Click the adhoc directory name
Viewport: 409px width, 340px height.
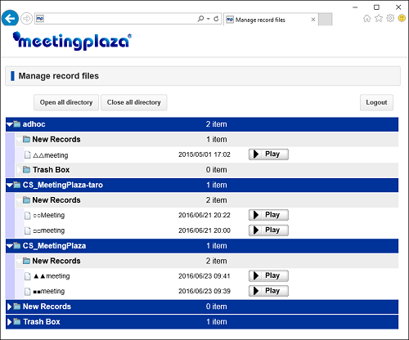coord(34,124)
